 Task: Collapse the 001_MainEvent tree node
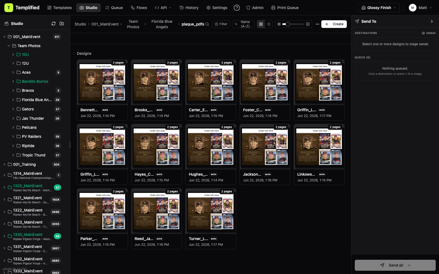point(4,37)
